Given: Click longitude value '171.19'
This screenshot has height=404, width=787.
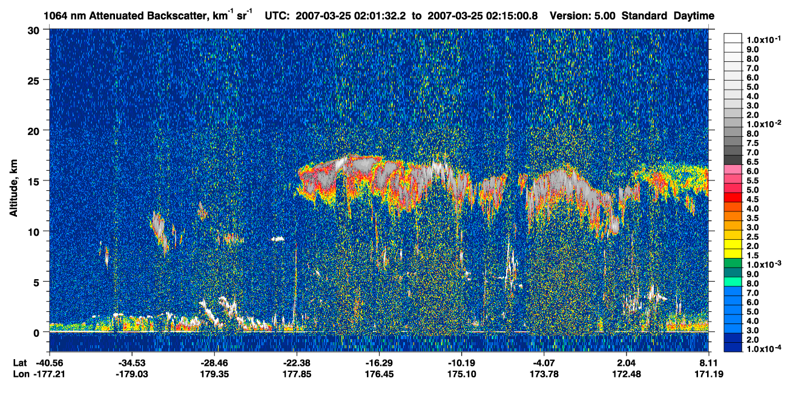Looking at the screenshot, I should [709, 374].
